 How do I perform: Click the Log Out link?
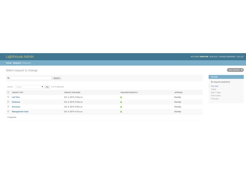coord(240,57)
